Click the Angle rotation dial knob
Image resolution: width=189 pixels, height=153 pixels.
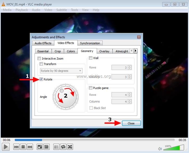(x=66, y=97)
